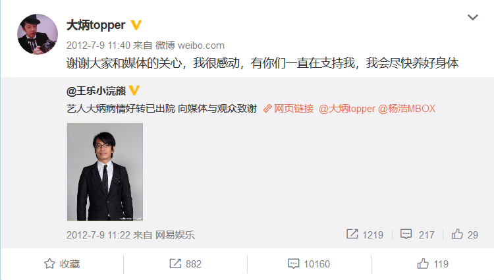494x280 pixels.
Task: Click the original post repost icon 1219
Action: (x=365, y=235)
